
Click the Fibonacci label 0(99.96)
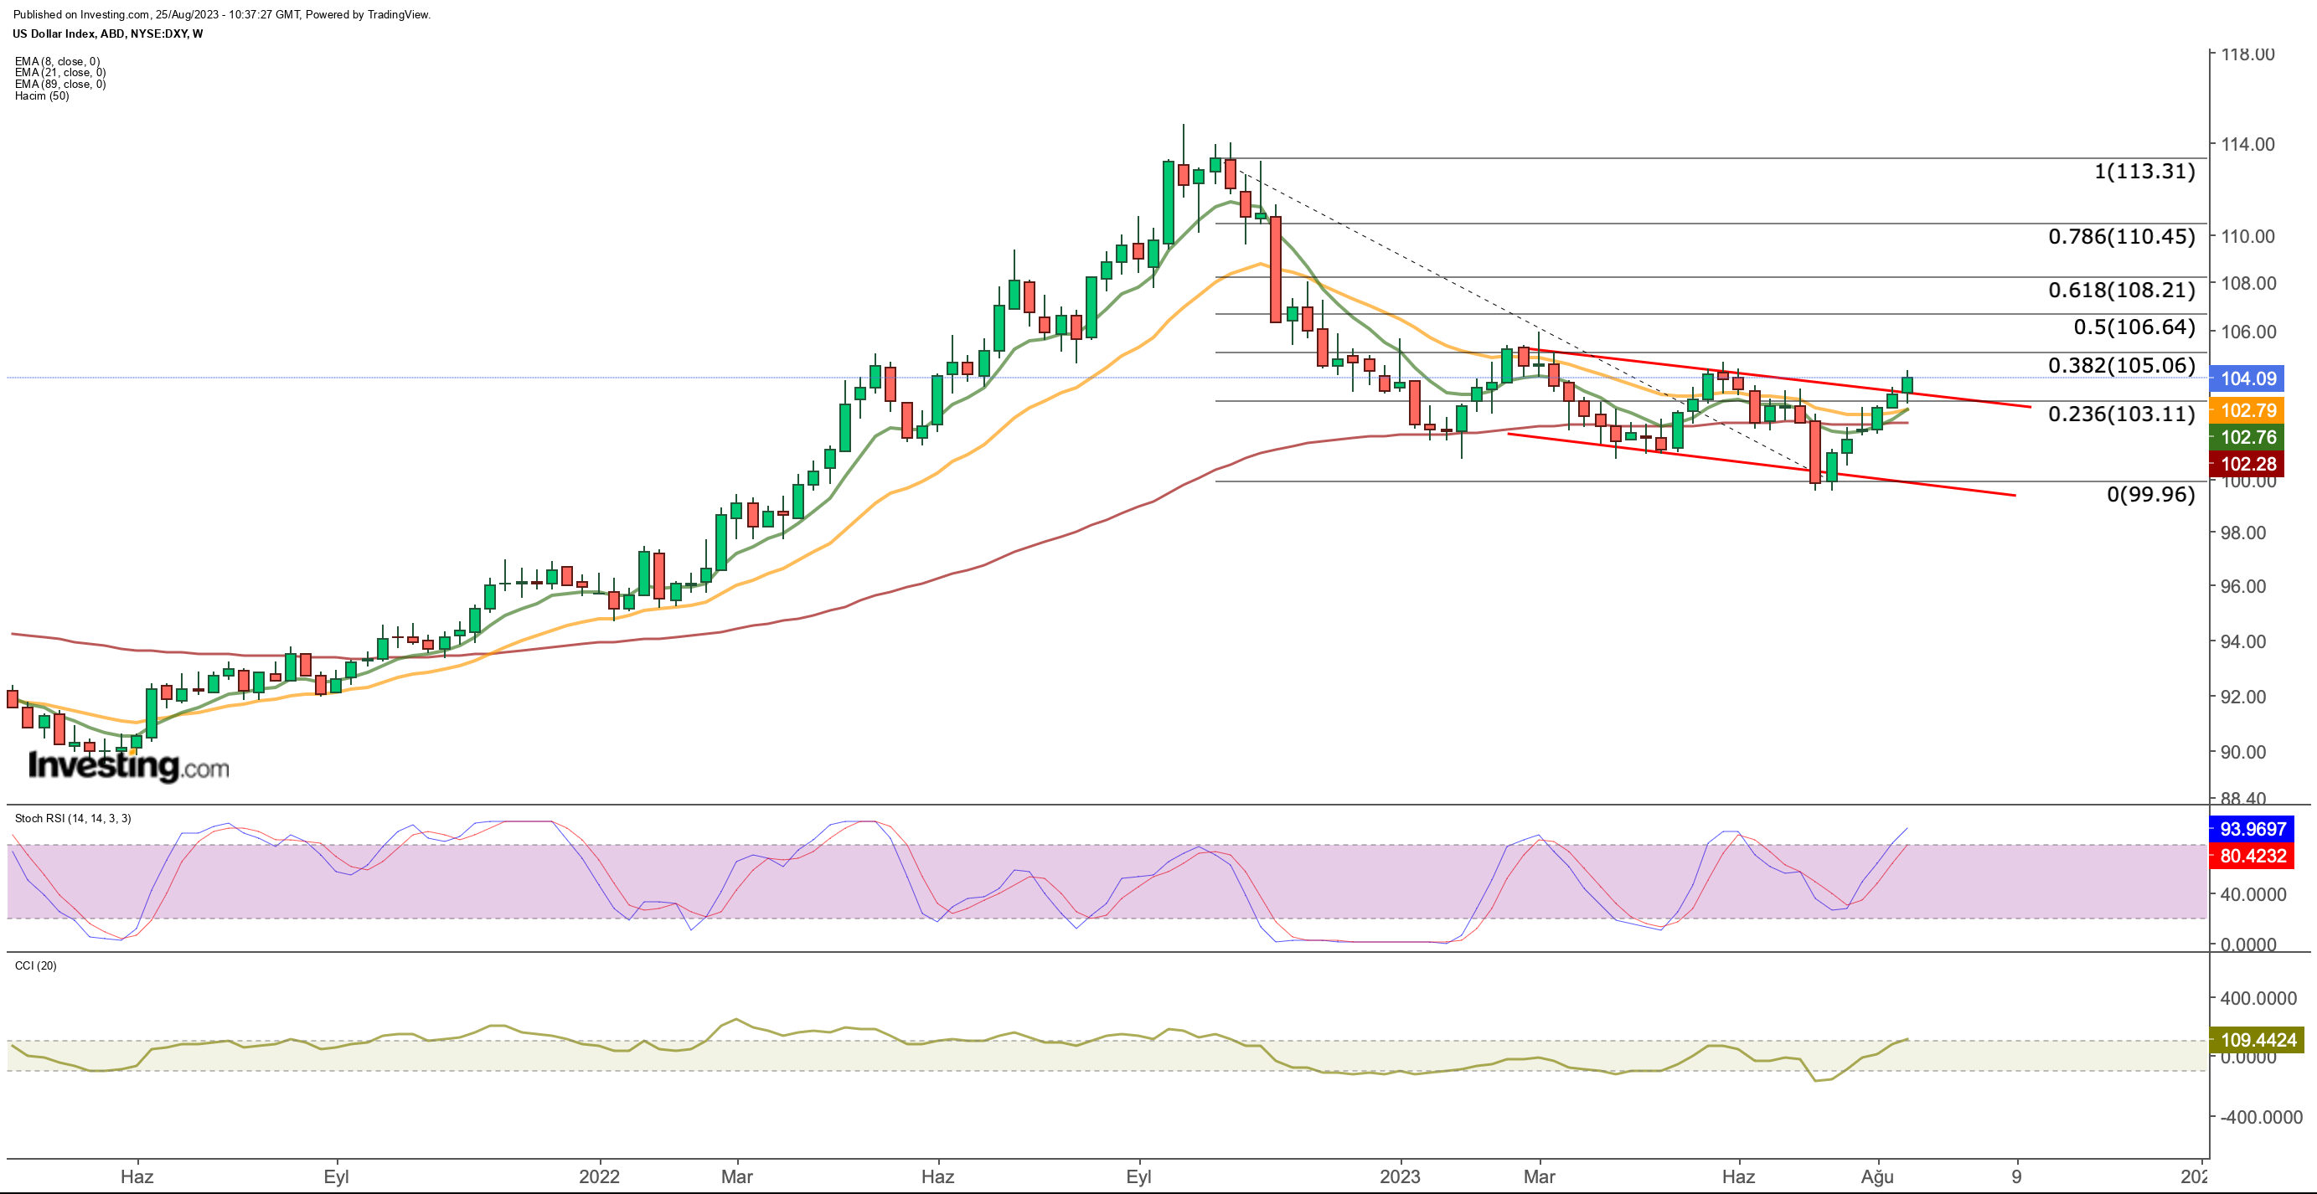click(x=2150, y=494)
